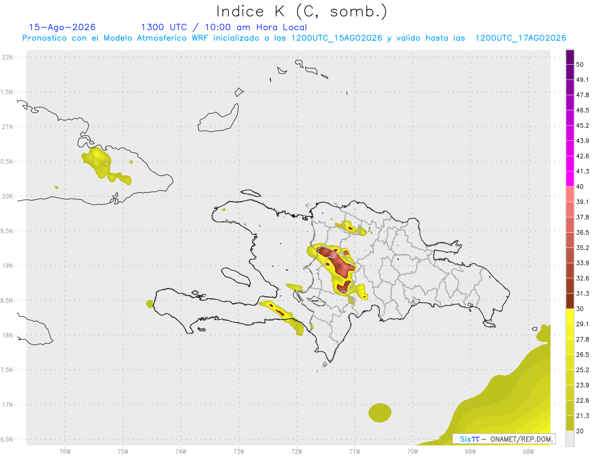Click the colorbar value '26.5'
Viewport: 593px width, 458px height.
point(582,355)
